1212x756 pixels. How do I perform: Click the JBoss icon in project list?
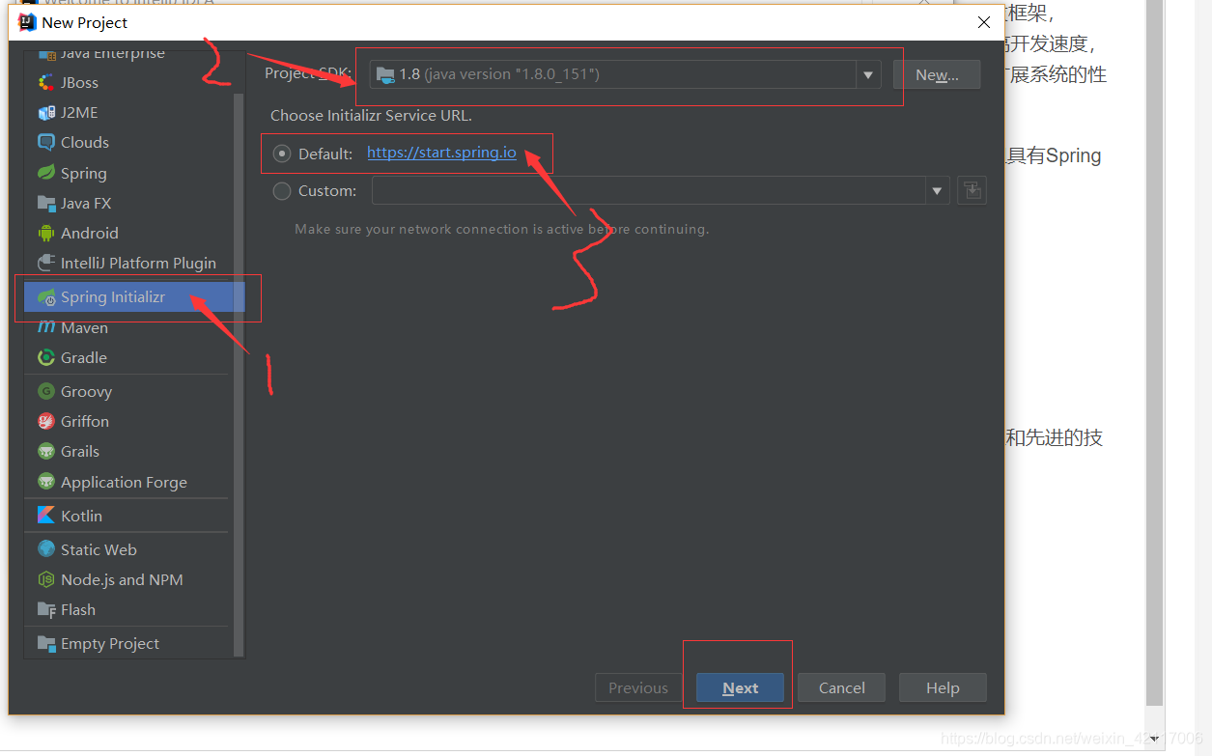[46, 83]
